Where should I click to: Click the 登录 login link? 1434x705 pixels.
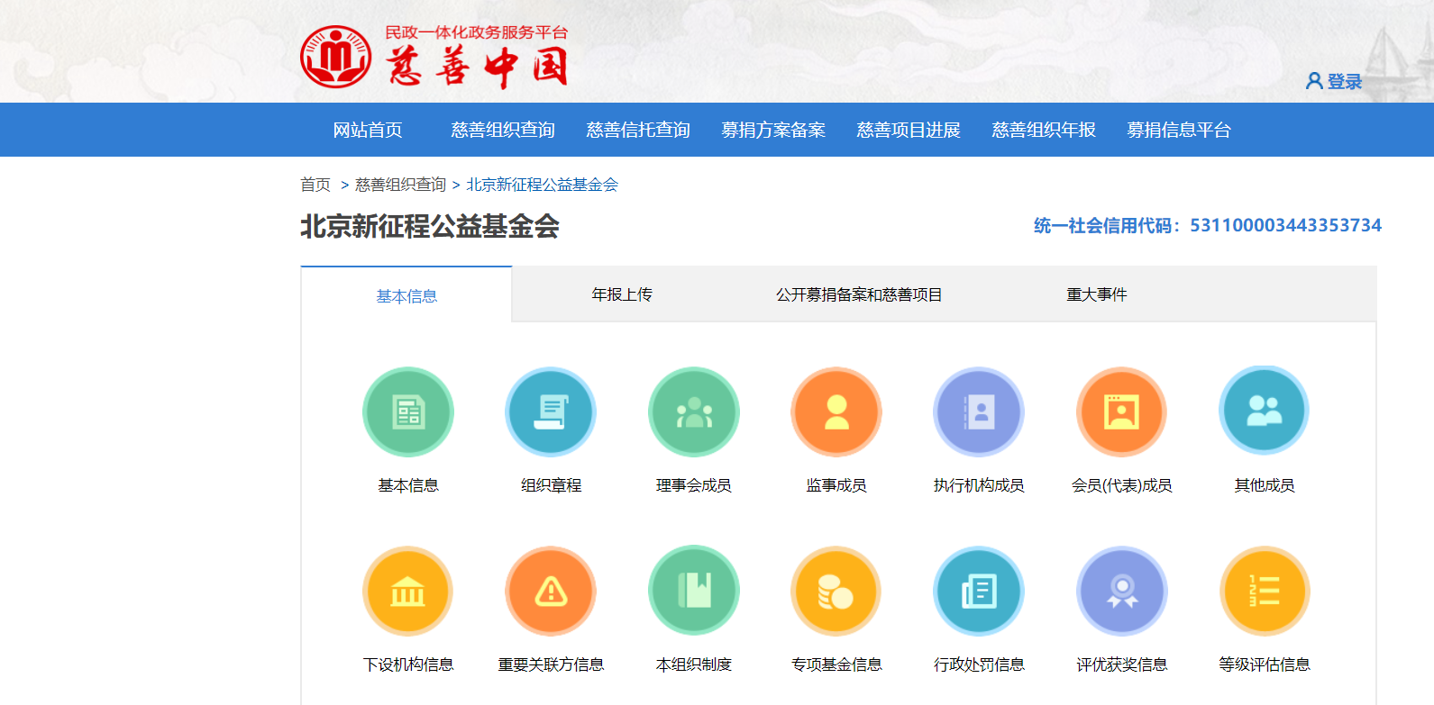tap(1335, 82)
